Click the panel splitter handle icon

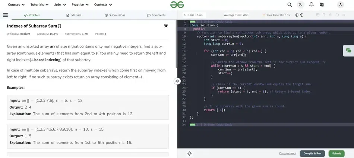click(x=177, y=81)
